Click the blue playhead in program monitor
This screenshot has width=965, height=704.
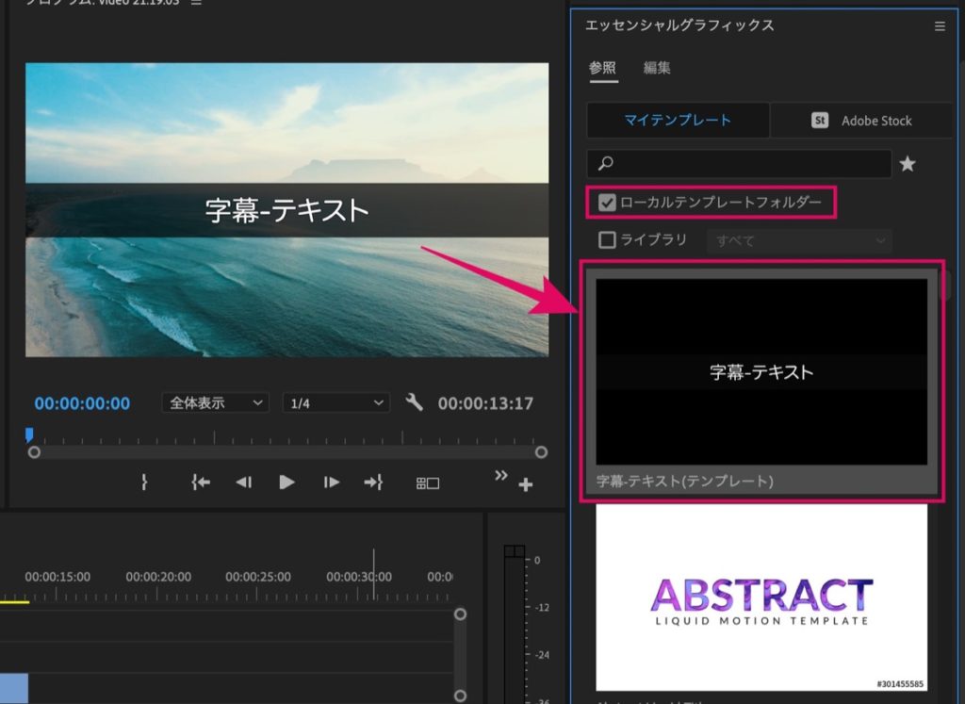pos(29,435)
